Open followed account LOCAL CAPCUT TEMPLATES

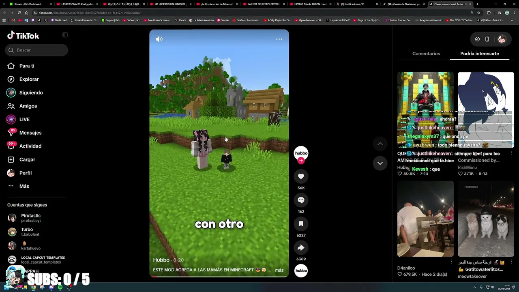(36, 260)
